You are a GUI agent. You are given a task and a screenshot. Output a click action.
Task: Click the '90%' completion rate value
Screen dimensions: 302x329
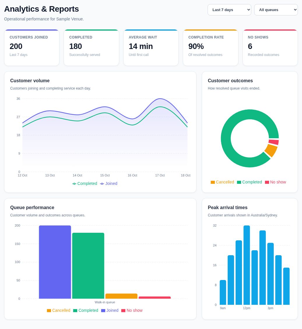[196, 46]
